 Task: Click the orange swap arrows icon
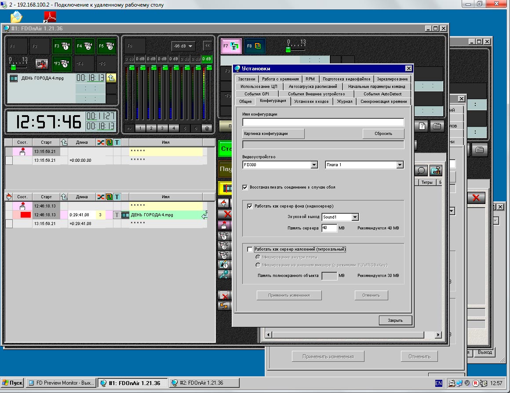[224, 306]
